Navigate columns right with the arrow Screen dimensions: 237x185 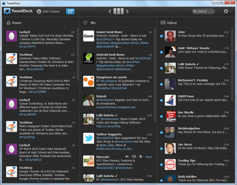(x=127, y=12)
